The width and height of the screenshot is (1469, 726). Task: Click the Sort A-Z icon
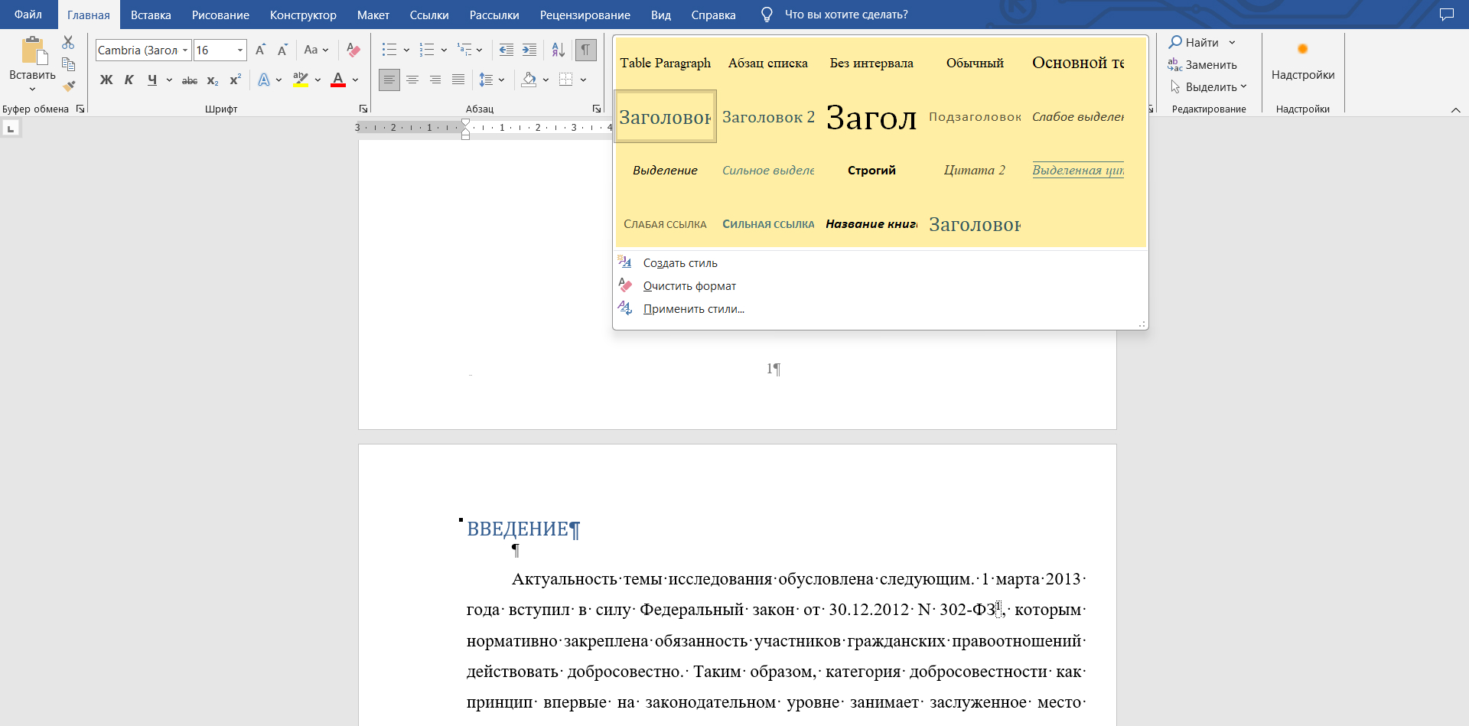(x=559, y=50)
